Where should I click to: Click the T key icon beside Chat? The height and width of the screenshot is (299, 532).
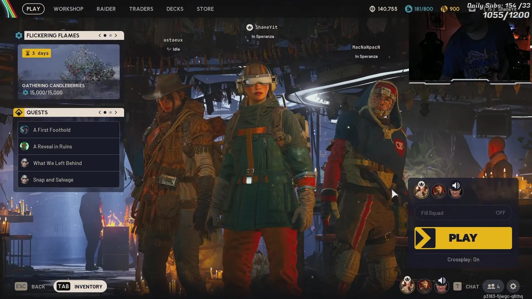(457, 287)
